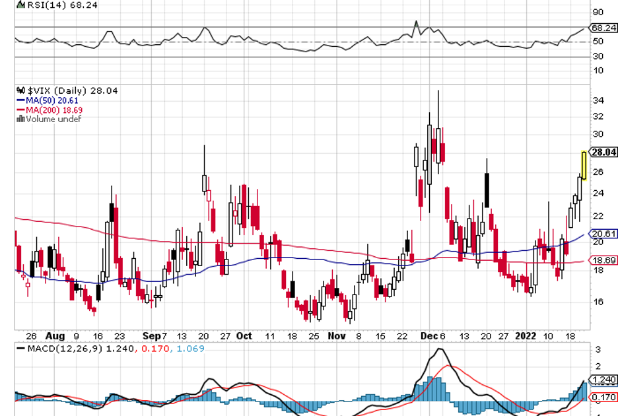Click the 1.240 MACD value tag on right axis
The image size is (618, 416).
[603, 380]
